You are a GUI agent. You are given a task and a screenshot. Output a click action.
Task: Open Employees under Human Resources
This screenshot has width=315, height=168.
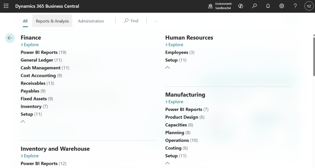tap(177, 52)
